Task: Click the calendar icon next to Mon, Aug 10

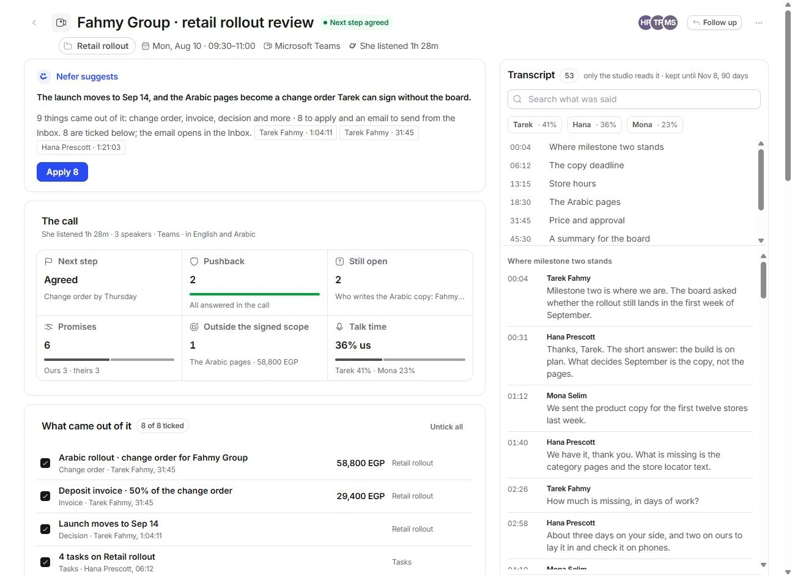Action: tap(146, 46)
